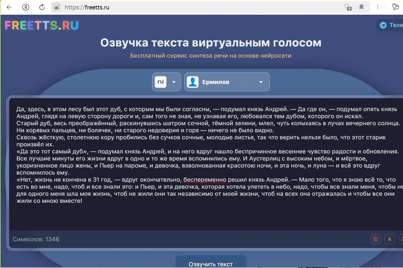This screenshot has width=403, height=268.
Task: Bookmark this page with the bookmark icon
Action: (x=361, y=7)
